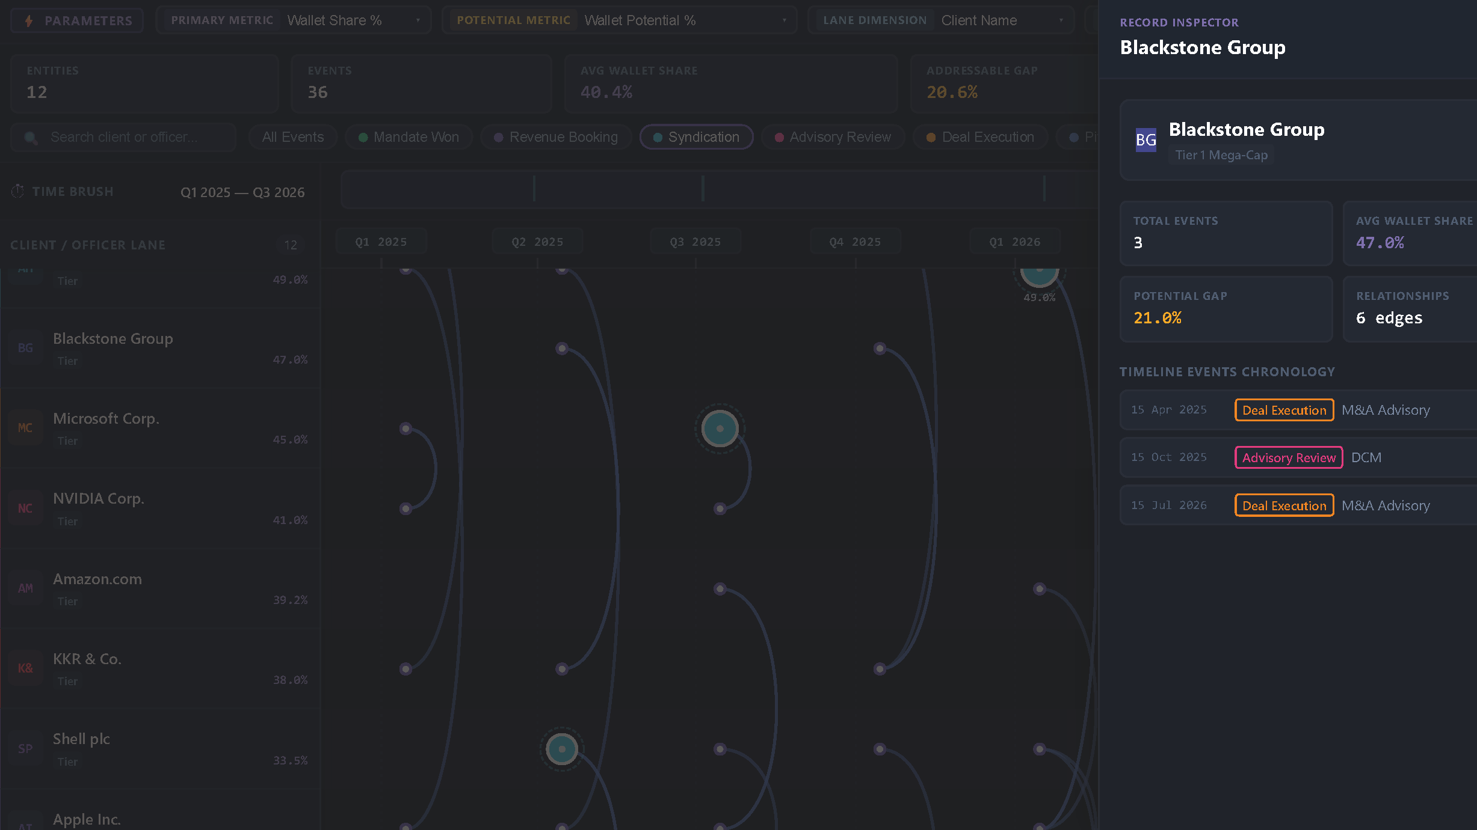Select the Q3 2025 quarter header

[695, 242]
